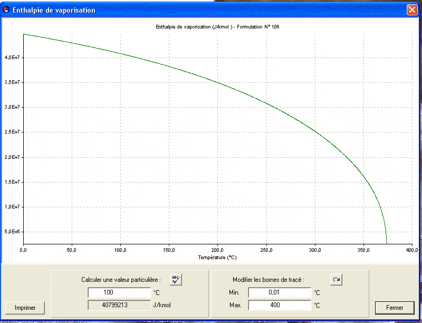Click the 350,0 x-axis tick label
Screen dimensions: 422x323
(363, 250)
